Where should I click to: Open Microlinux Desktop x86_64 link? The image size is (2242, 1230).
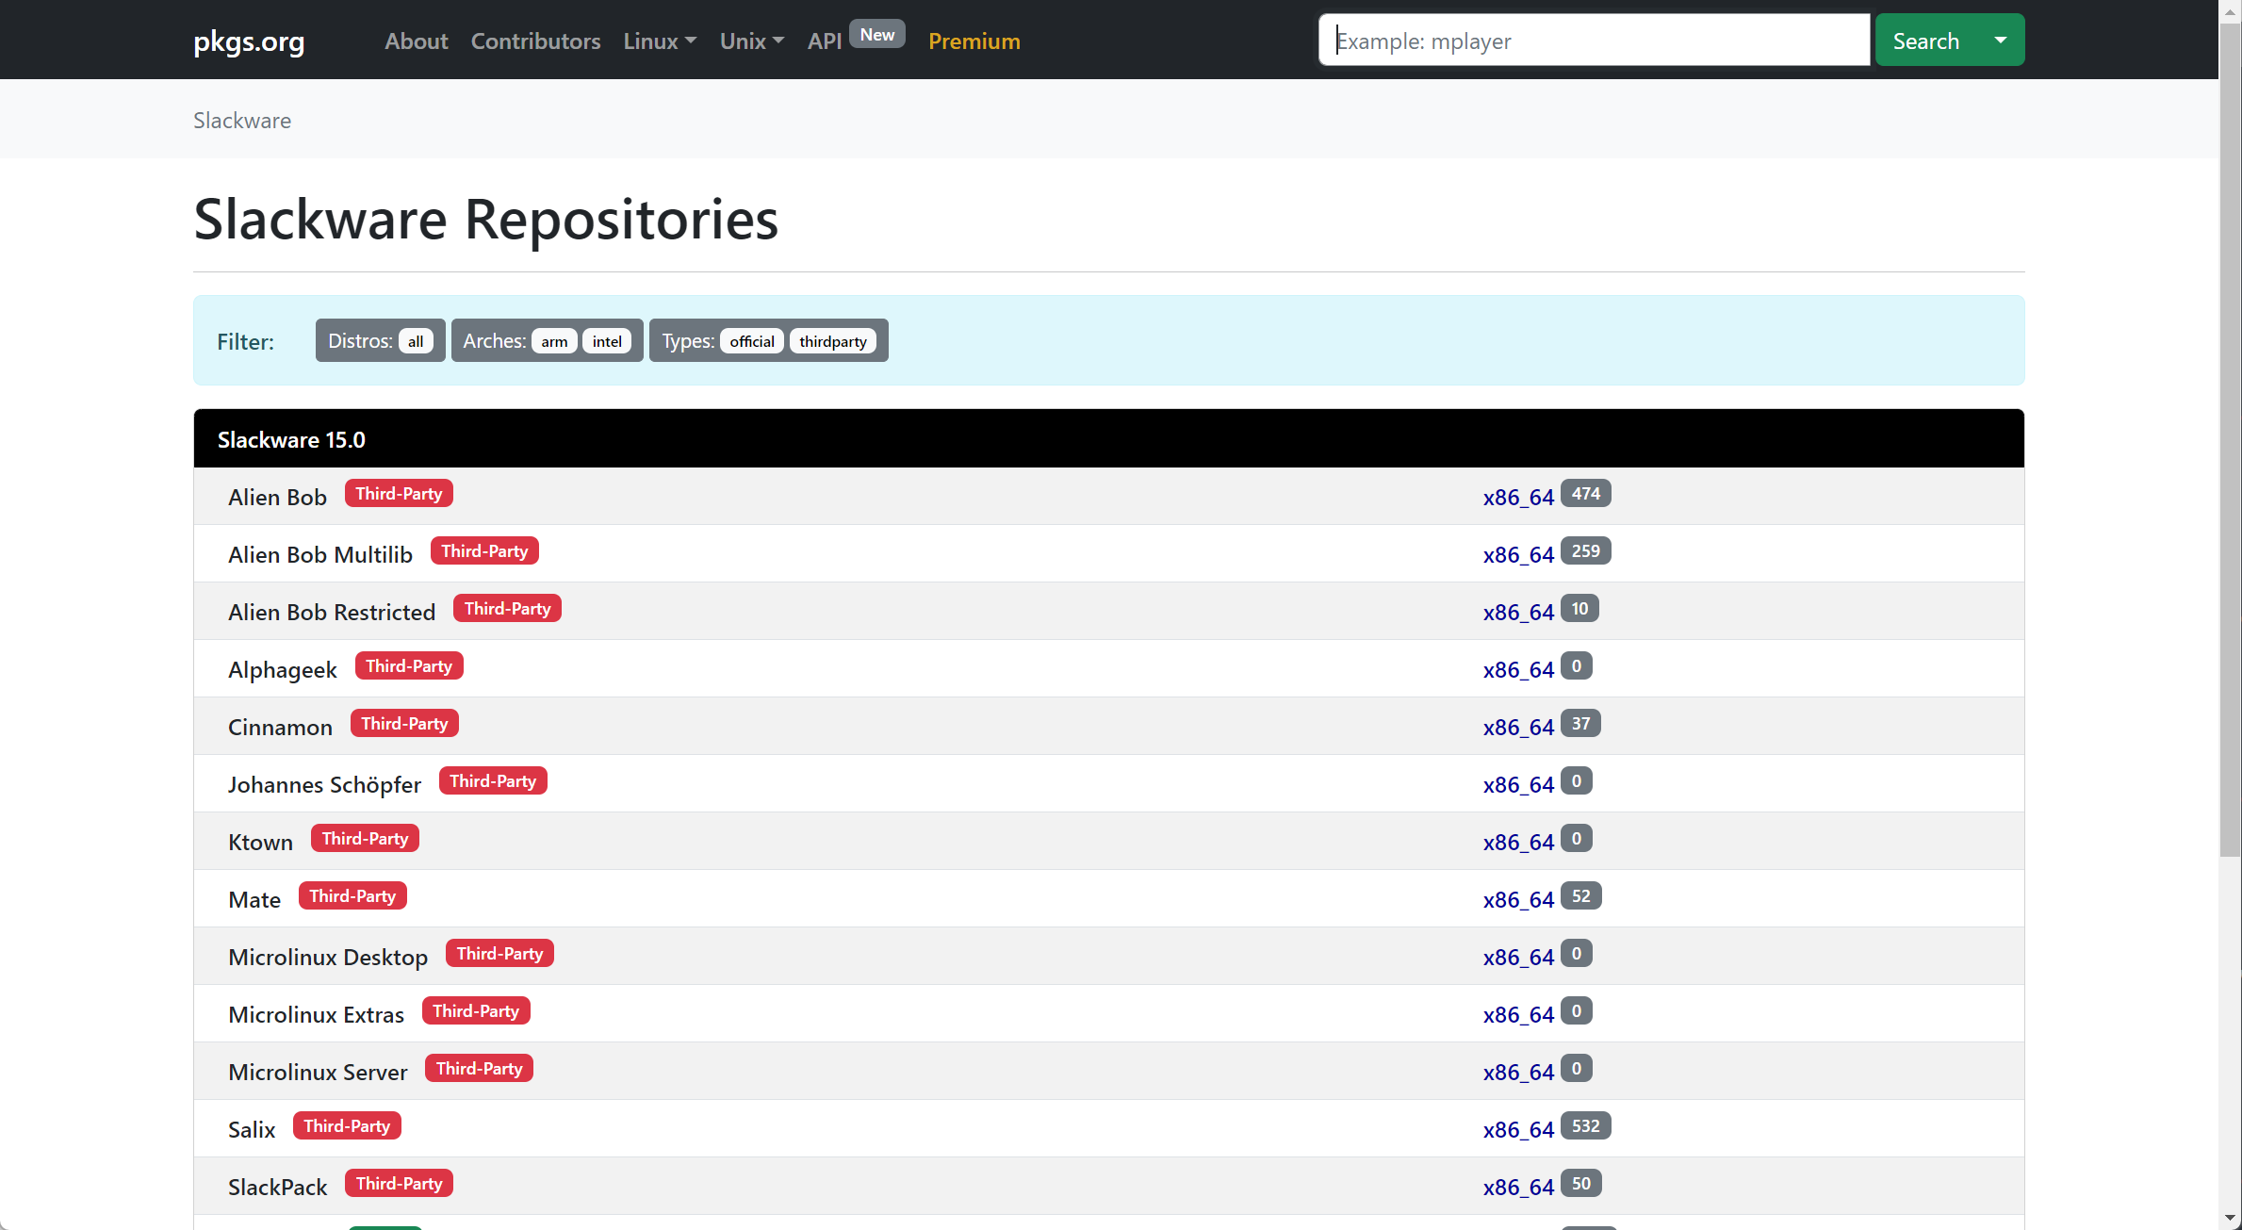(1518, 958)
